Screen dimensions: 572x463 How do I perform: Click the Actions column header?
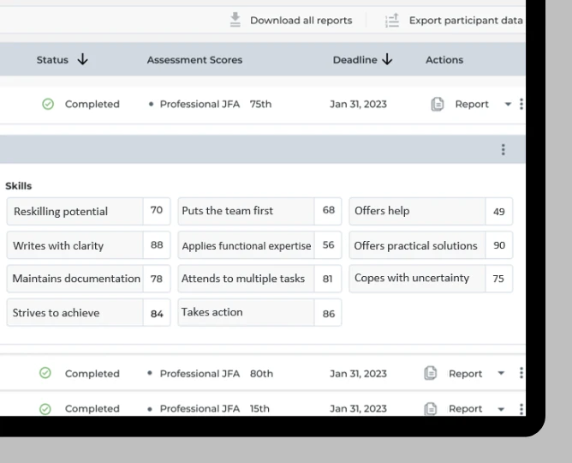pos(444,60)
